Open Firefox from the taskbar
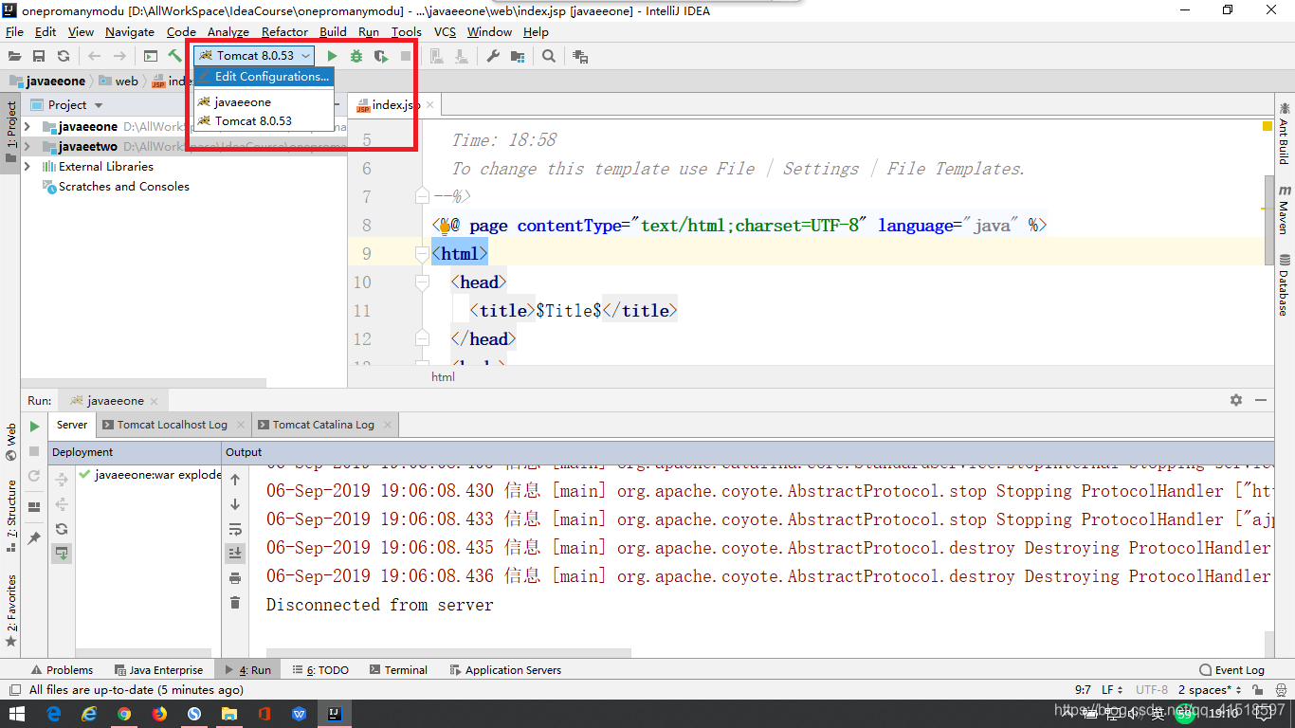1295x728 pixels. pyautogui.click(x=159, y=714)
